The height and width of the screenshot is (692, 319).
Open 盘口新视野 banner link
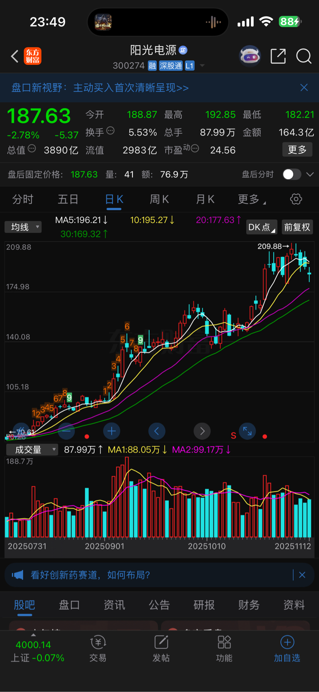pyautogui.click(x=100, y=88)
